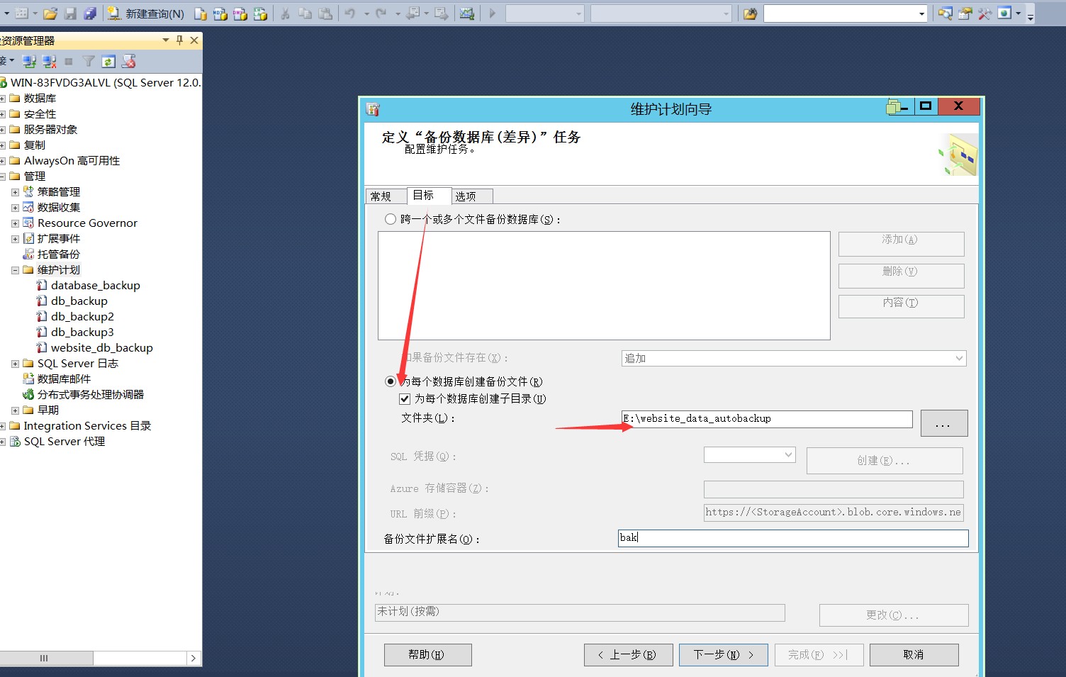Viewport: 1066px width, 677px height.
Task: Connect Object Explorer to a server
Action: click(x=29, y=61)
